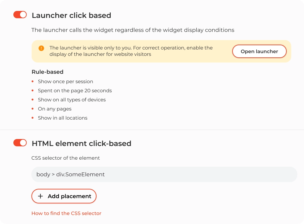Open the How to find the CSS selector link
Image resolution: width=304 pixels, height=224 pixels.
[66, 213]
